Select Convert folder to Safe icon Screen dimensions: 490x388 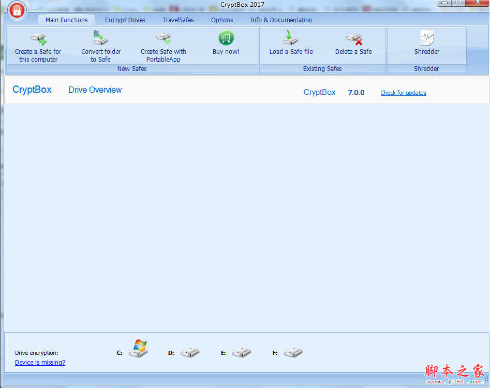pos(100,38)
